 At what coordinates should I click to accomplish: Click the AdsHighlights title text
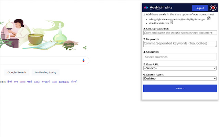[x=161, y=8]
